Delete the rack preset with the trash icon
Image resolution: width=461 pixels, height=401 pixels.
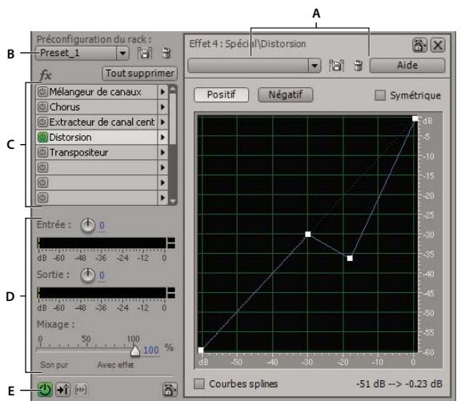[166, 53]
